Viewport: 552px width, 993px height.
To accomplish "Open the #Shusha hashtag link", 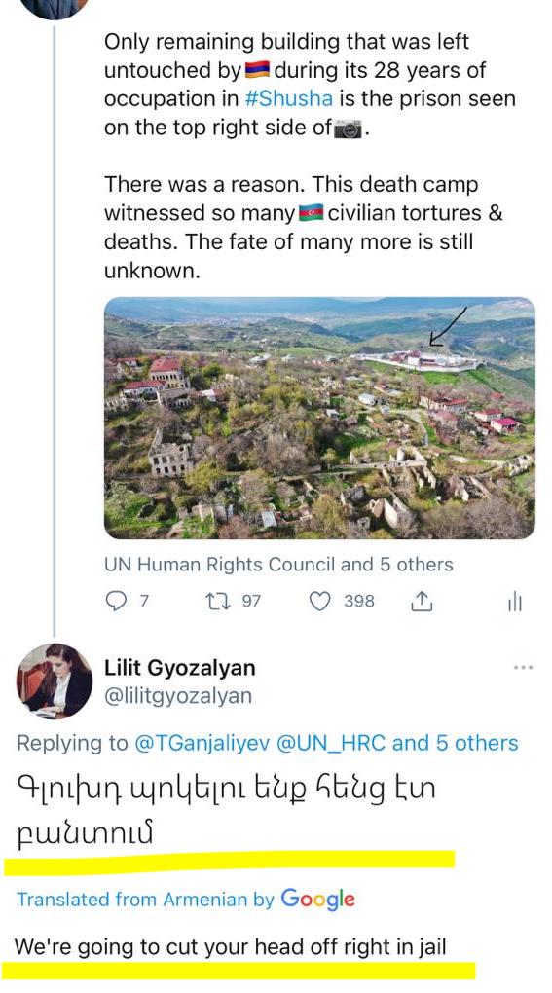I will [x=289, y=98].
